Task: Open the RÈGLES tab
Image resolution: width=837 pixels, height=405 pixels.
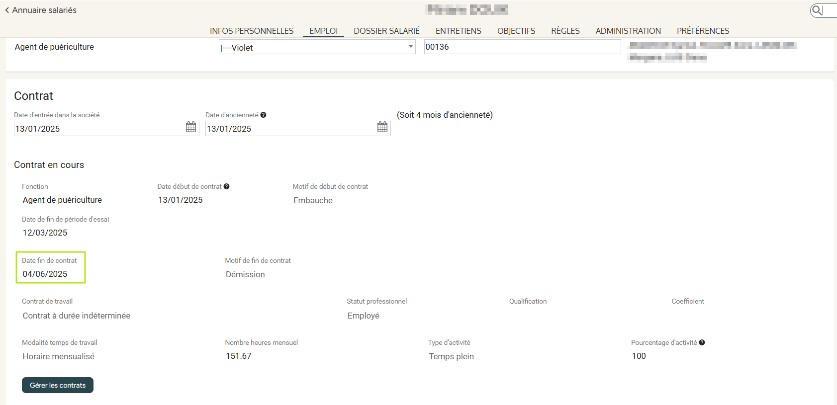Action: pos(565,31)
